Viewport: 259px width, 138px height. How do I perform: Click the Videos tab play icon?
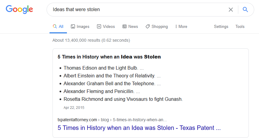pyautogui.click(x=99, y=26)
